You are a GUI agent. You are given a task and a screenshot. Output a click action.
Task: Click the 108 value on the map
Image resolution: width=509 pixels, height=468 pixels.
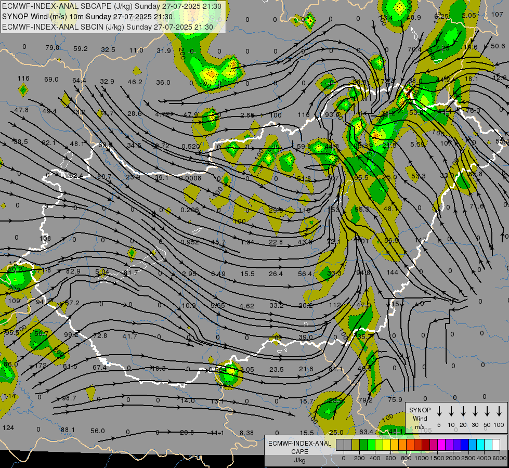(45, 238)
